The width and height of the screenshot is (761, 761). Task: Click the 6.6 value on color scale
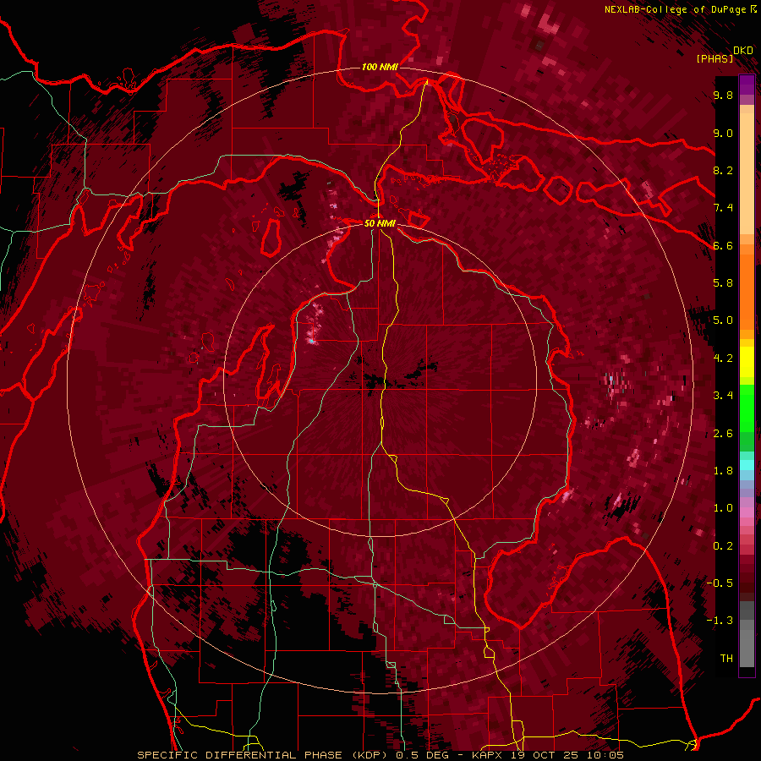point(723,245)
